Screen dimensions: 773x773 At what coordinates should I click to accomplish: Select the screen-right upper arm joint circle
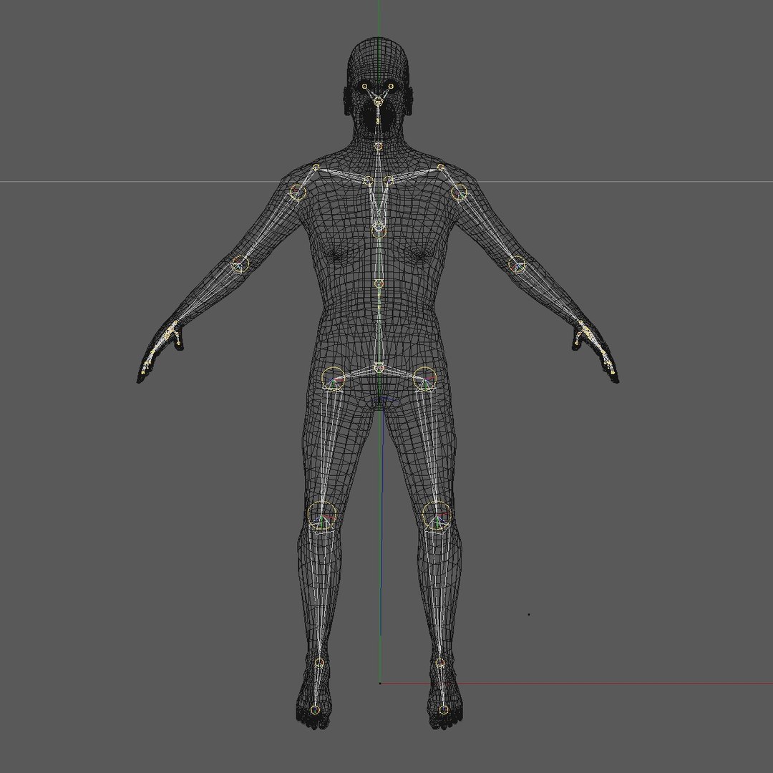pyautogui.click(x=459, y=193)
